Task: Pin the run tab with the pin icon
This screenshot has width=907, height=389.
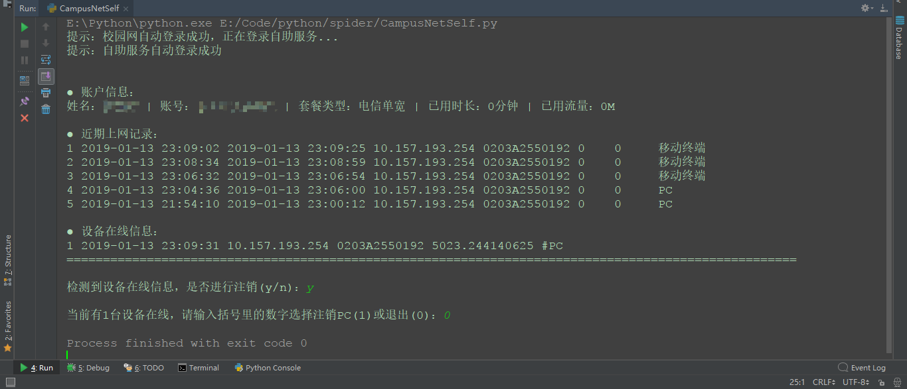Action: 25,101
